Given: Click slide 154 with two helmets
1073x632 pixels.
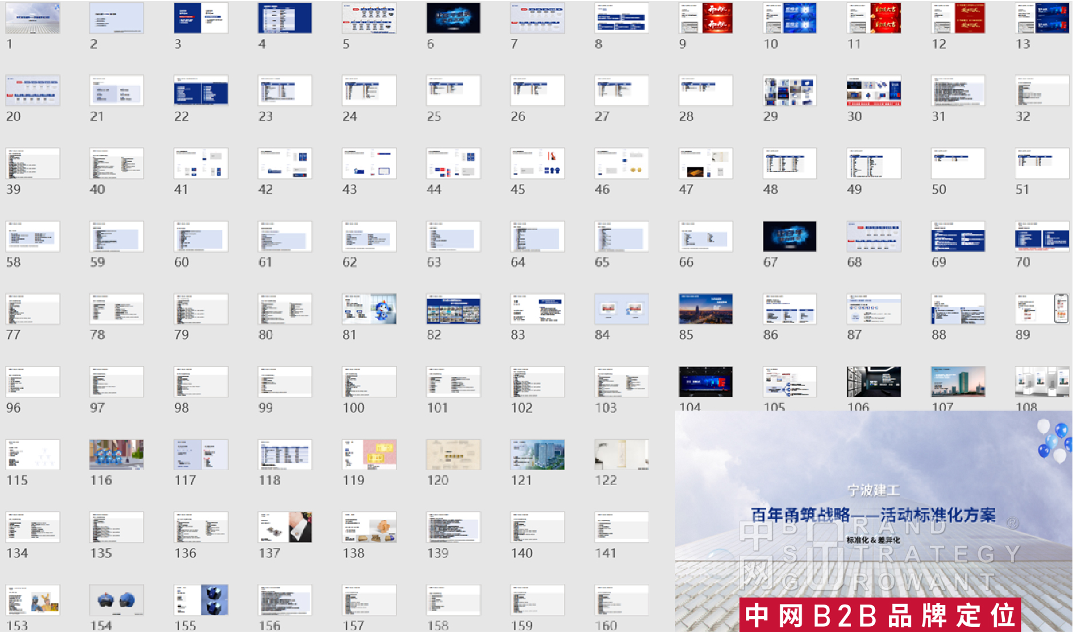Looking at the screenshot, I should 117,599.
